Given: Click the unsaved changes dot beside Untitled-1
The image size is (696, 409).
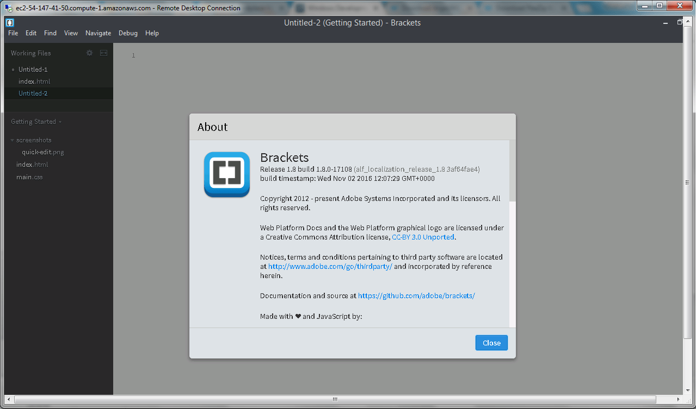Looking at the screenshot, I should point(12,69).
